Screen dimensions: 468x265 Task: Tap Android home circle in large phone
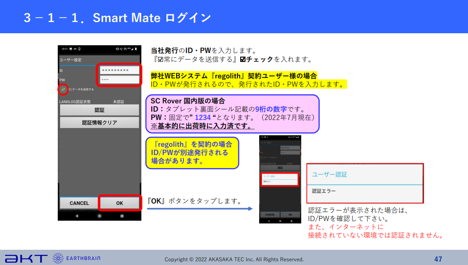pyautogui.click(x=99, y=216)
